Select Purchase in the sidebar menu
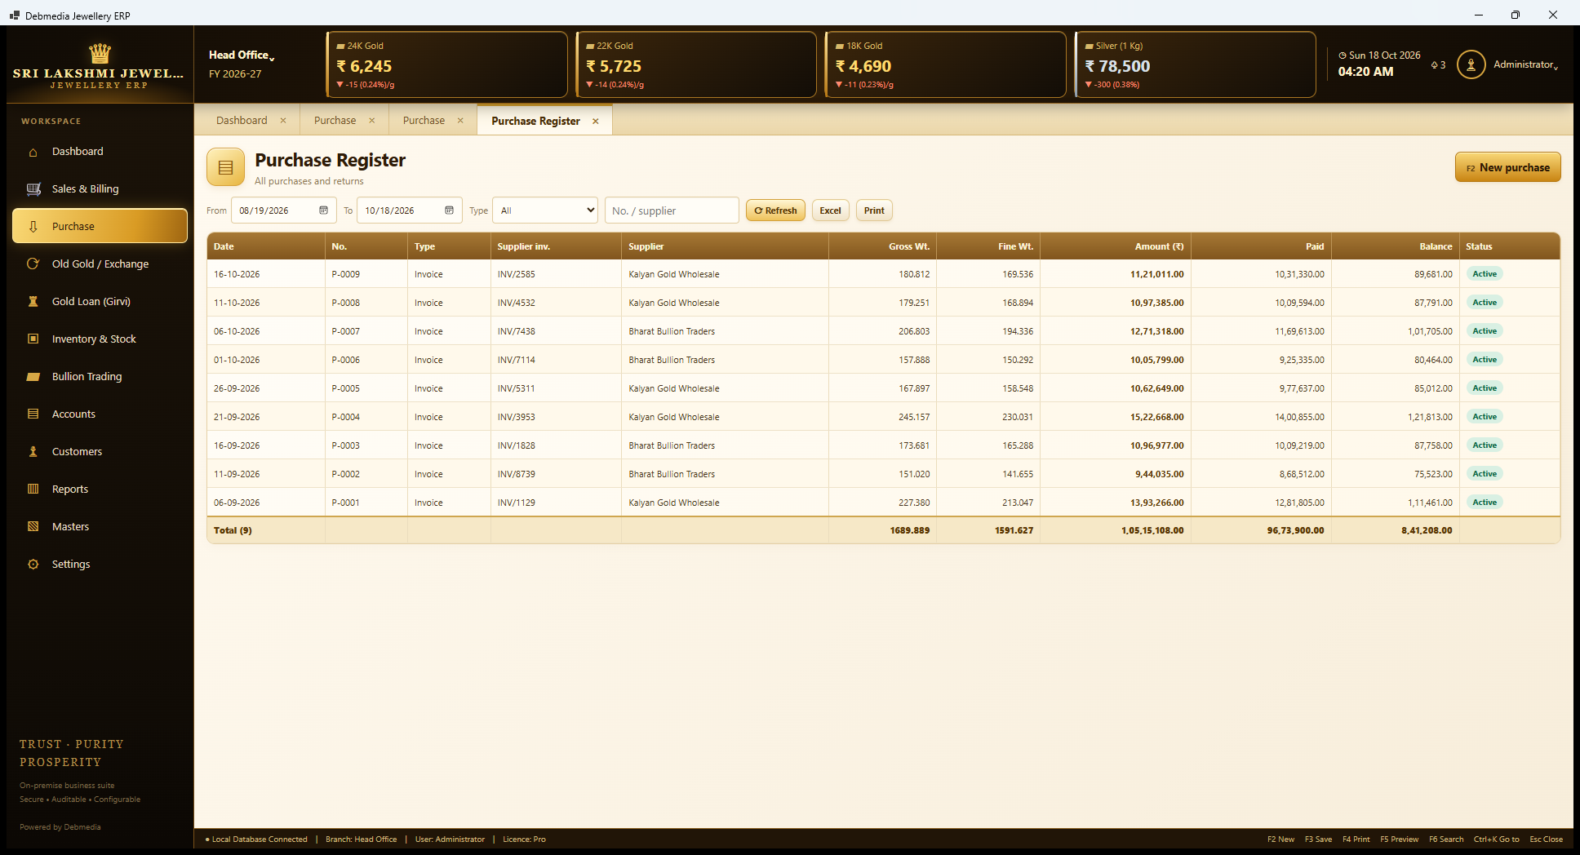The width and height of the screenshot is (1580, 855). [100, 226]
